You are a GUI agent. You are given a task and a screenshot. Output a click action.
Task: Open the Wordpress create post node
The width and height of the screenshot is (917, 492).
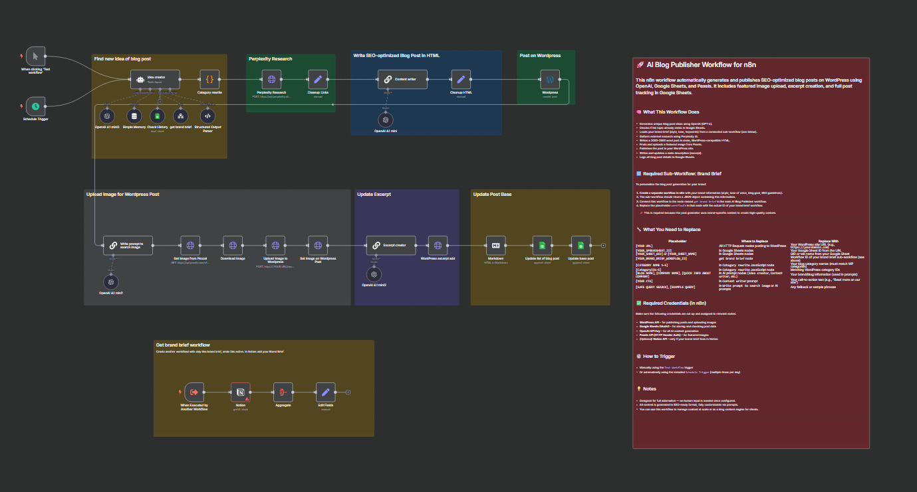[550, 80]
